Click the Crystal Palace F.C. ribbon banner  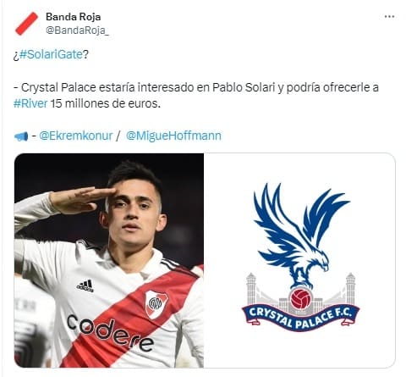(x=300, y=317)
